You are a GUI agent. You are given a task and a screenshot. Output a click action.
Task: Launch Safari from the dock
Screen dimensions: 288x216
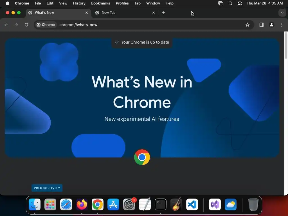pyautogui.click(x=66, y=204)
